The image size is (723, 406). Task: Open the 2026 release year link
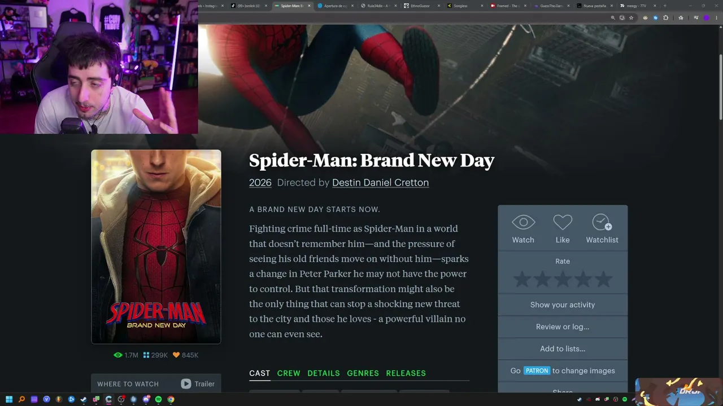point(260,183)
